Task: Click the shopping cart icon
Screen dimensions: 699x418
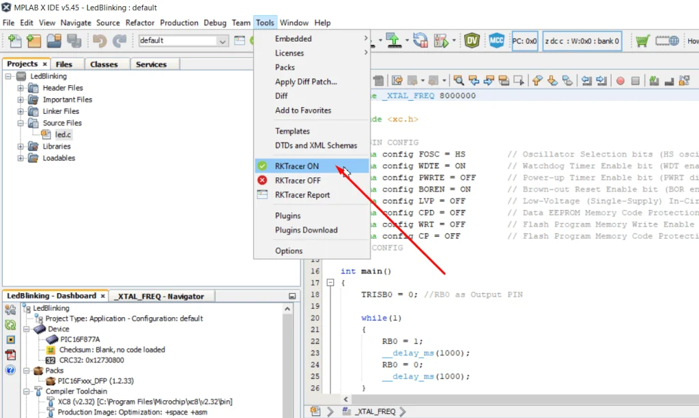Action: tap(642, 40)
